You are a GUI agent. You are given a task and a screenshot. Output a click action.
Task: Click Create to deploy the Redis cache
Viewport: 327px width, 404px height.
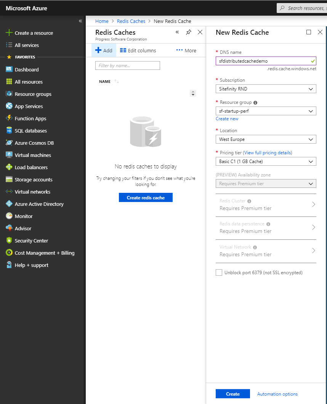(x=232, y=393)
